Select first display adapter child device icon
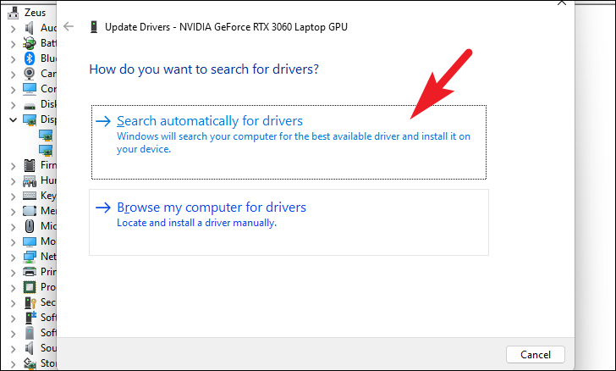Viewport: 616px width, 371px height. pyautogui.click(x=46, y=135)
